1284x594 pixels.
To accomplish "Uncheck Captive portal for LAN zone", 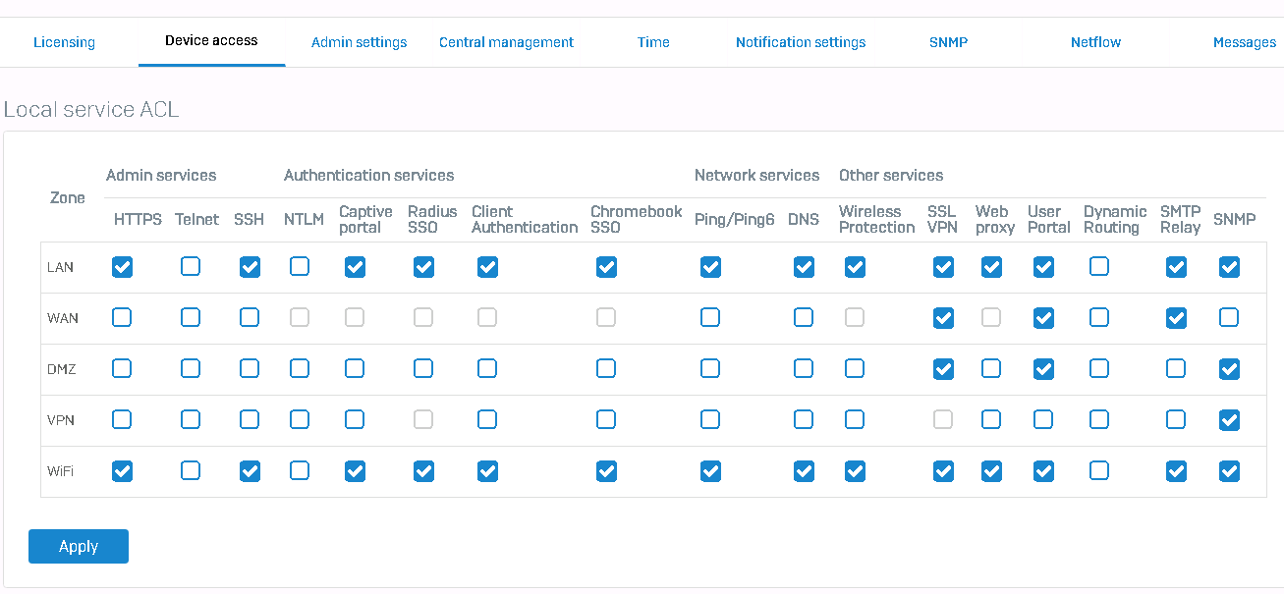I will 355,267.
